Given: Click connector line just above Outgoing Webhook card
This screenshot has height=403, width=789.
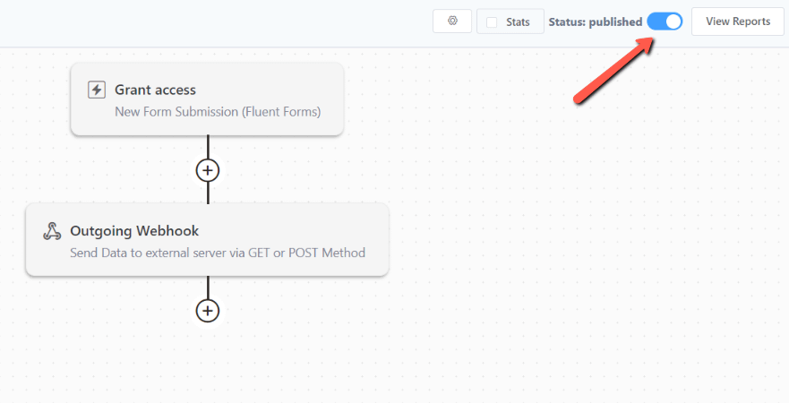Looking at the screenshot, I should tap(208, 193).
